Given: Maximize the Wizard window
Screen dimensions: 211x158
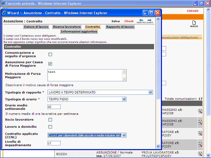Looking at the screenshot, I should [x=151, y=13].
